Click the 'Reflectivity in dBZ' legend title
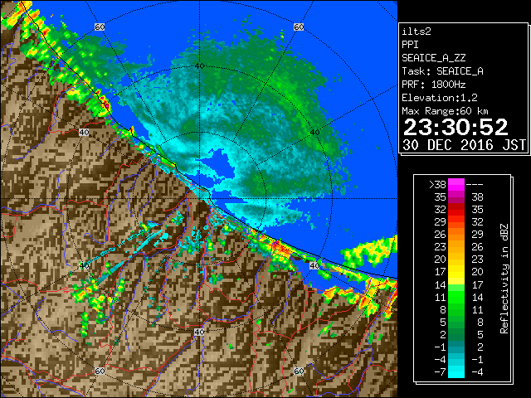The height and width of the screenshot is (398, 531). 504,279
